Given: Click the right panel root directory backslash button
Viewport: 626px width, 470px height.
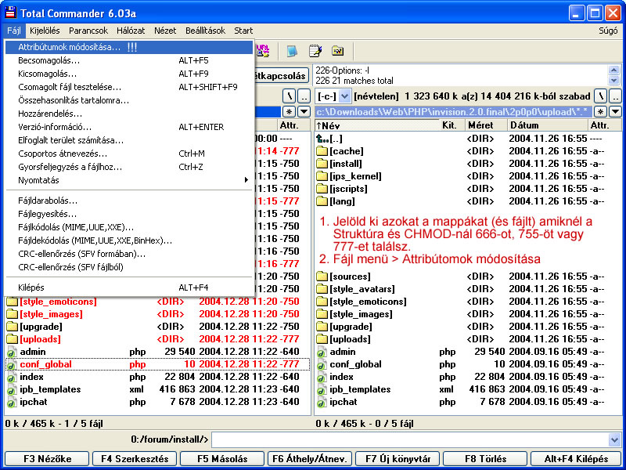Looking at the screenshot, I should [x=600, y=96].
